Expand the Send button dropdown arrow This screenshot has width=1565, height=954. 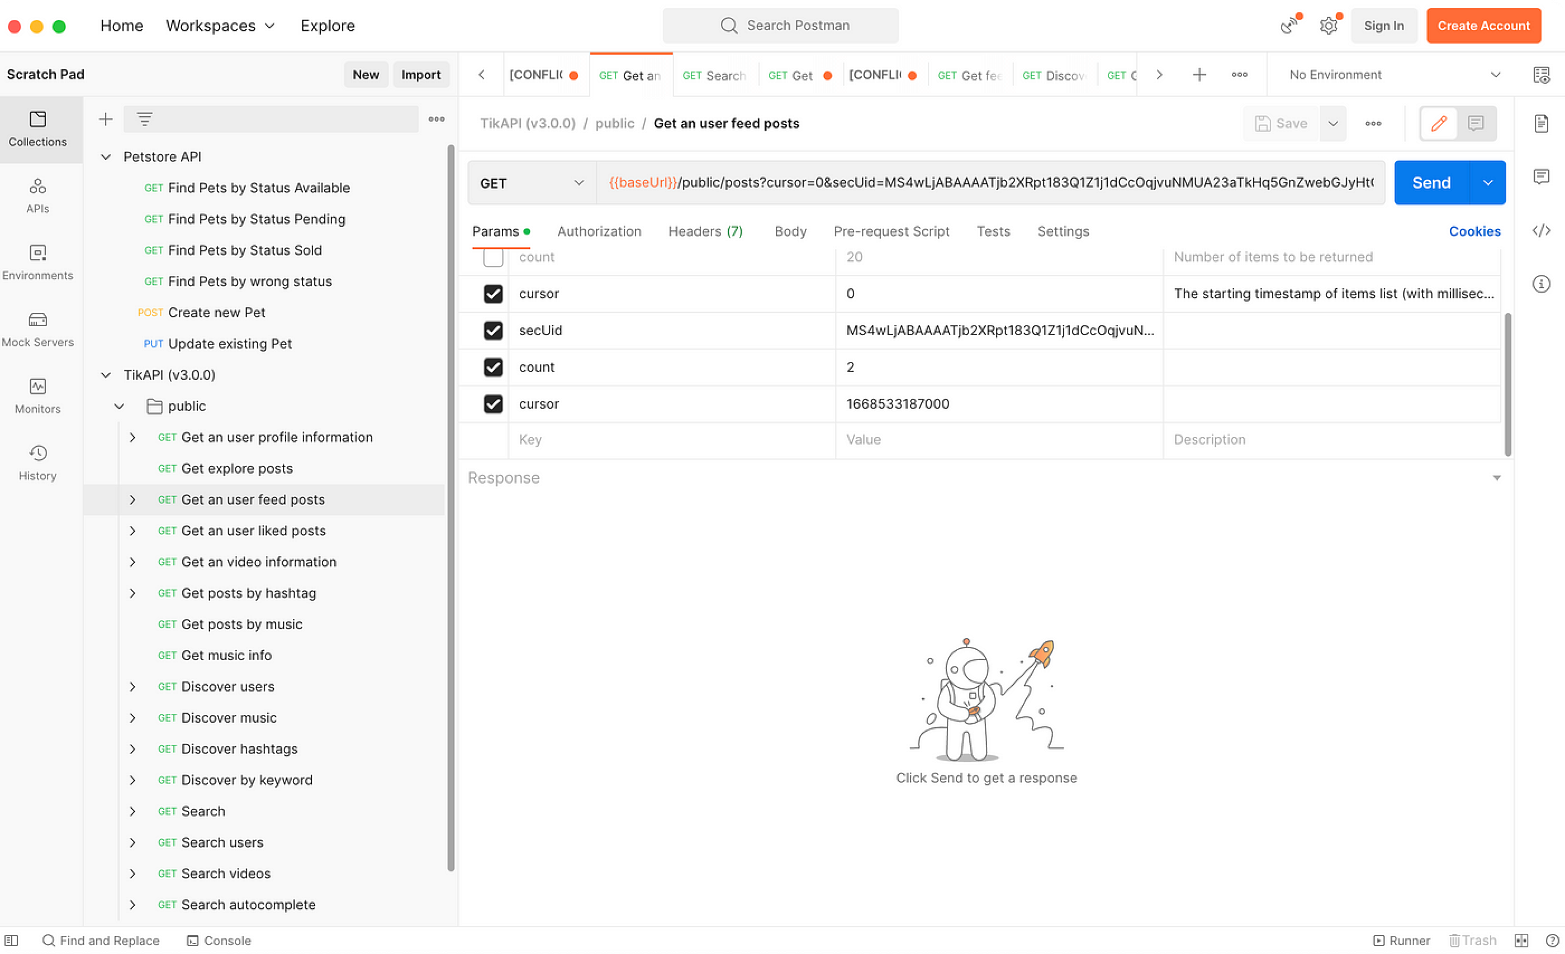coord(1492,183)
